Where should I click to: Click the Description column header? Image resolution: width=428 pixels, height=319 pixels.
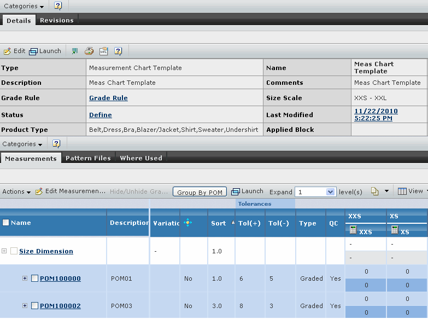click(x=128, y=223)
